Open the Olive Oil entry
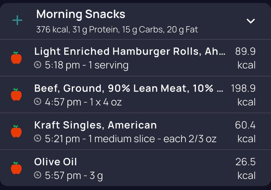Screen dimensions: 271x190 pyautogui.click(x=135, y=168)
